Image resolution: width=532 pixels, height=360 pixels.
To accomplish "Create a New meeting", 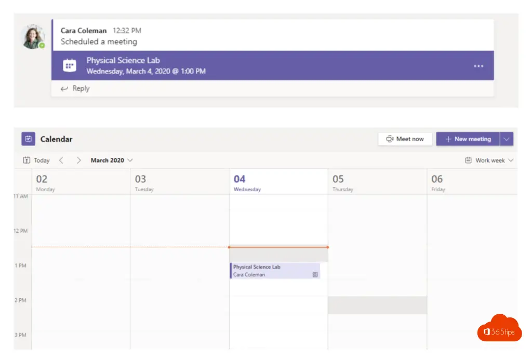I will pyautogui.click(x=468, y=139).
